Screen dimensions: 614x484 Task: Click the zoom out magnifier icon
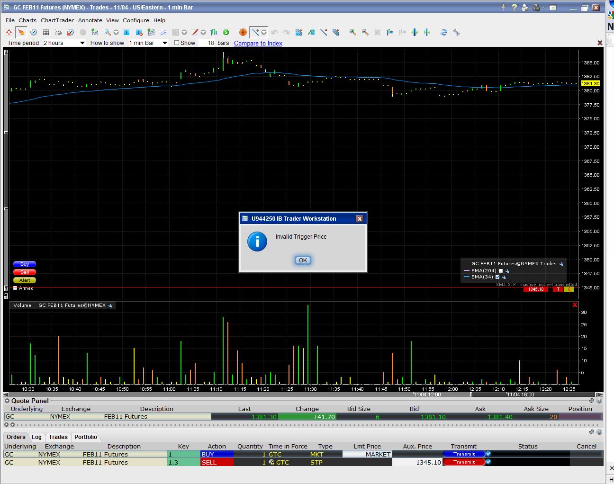pos(365,32)
